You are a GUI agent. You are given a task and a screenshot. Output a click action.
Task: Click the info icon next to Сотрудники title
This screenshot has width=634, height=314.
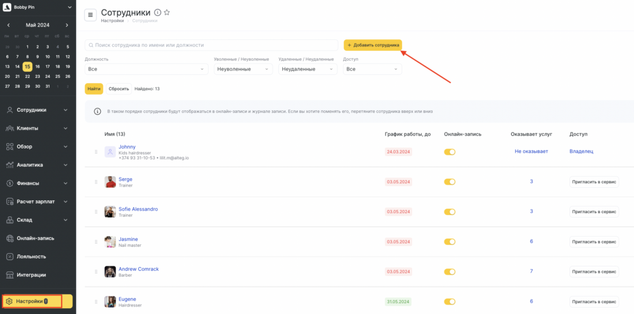coord(158,13)
